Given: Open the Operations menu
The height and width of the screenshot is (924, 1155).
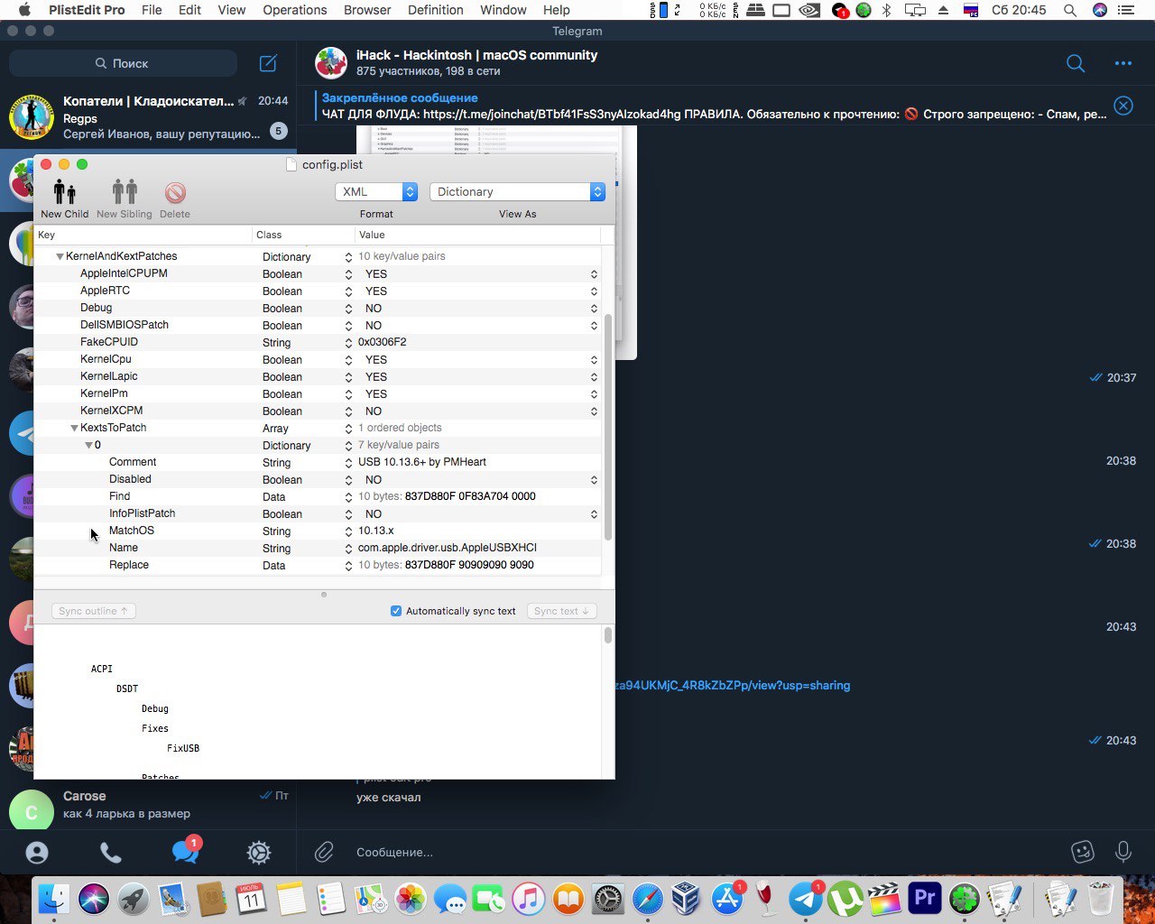Looking at the screenshot, I should 294,10.
